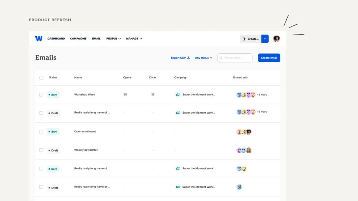Click the 33 clicks value

click(153, 95)
